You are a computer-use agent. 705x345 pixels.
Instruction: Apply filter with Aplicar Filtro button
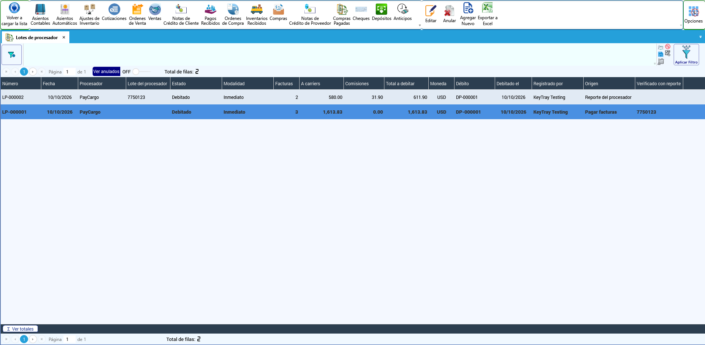pyautogui.click(x=686, y=55)
